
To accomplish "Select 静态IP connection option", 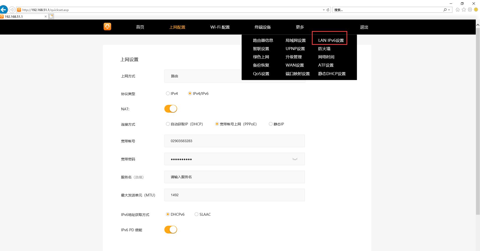I will [271, 124].
